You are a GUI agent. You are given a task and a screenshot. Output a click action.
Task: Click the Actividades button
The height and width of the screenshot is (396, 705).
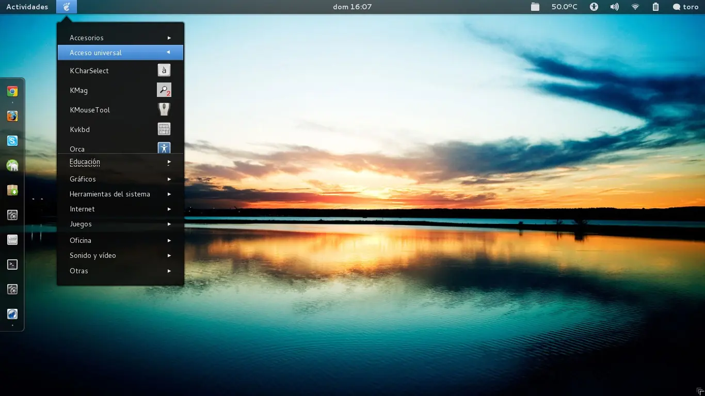(x=27, y=7)
